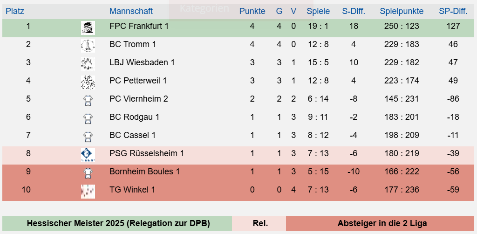
Task: Click the TG Winkel 1 team logo
Action: click(88, 192)
